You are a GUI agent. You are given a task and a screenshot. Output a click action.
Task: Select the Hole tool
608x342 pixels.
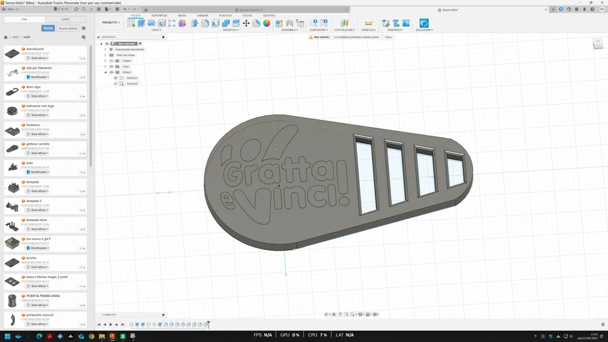pos(162,23)
